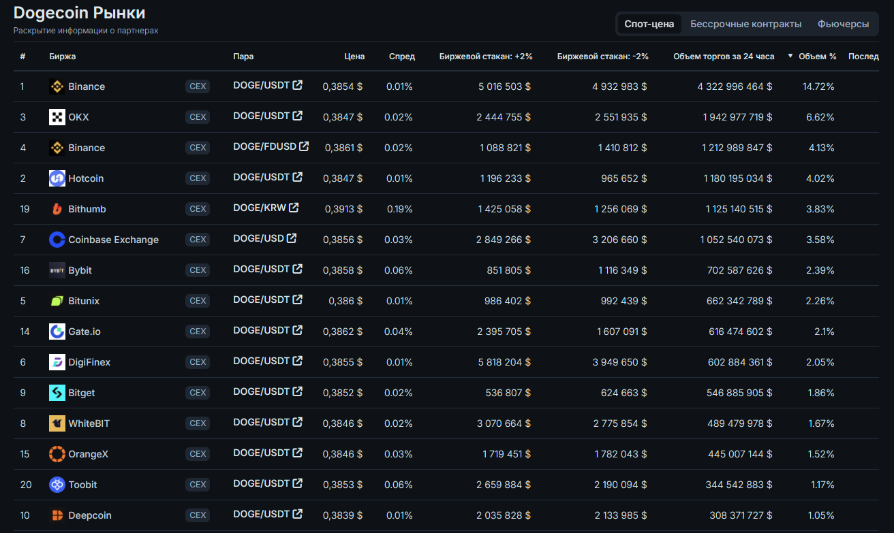Sort by Биржевой стакан: +2% header
894x533 pixels.
[486, 56]
